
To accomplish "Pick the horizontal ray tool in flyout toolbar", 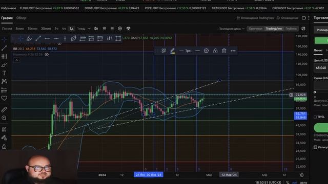I will coord(47,38).
